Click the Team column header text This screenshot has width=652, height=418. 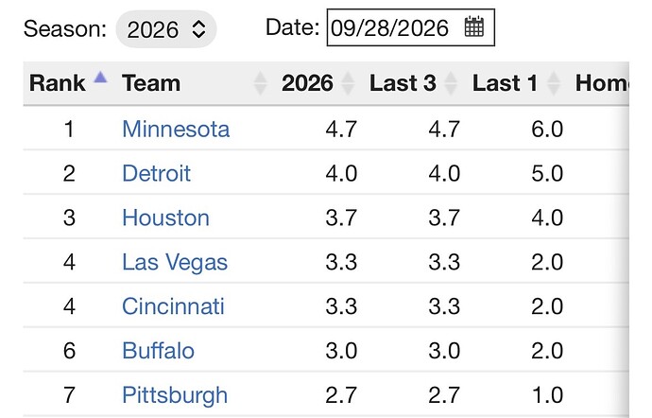tap(151, 83)
